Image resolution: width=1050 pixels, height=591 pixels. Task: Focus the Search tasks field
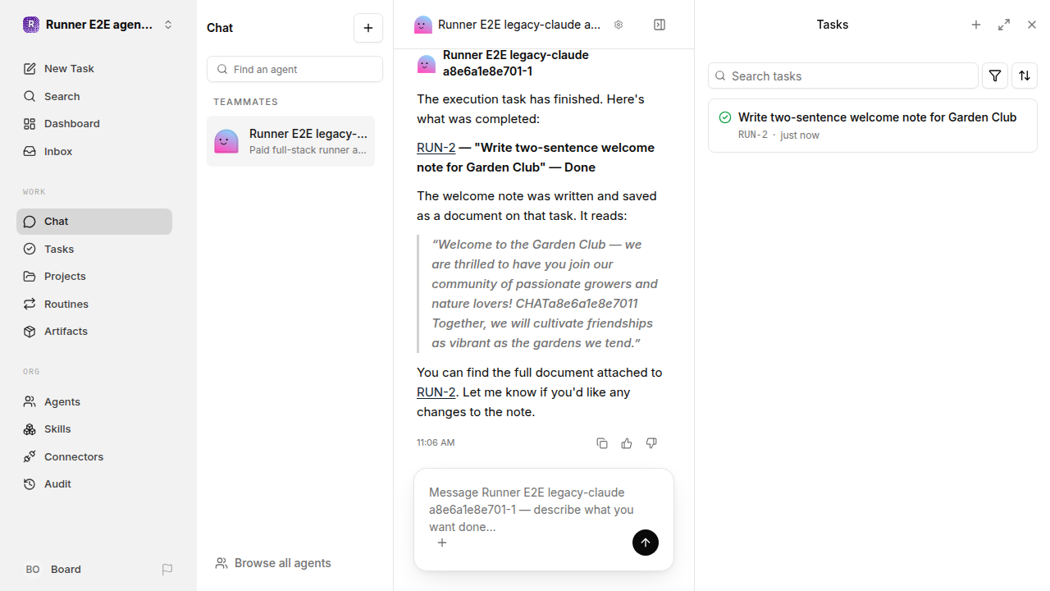[x=843, y=76]
